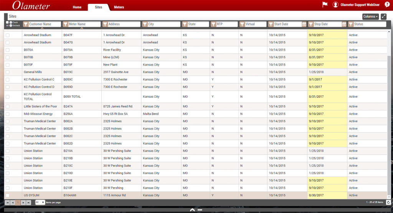
Task: Sort by Meter Name arrow
Action: coord(82,28)
